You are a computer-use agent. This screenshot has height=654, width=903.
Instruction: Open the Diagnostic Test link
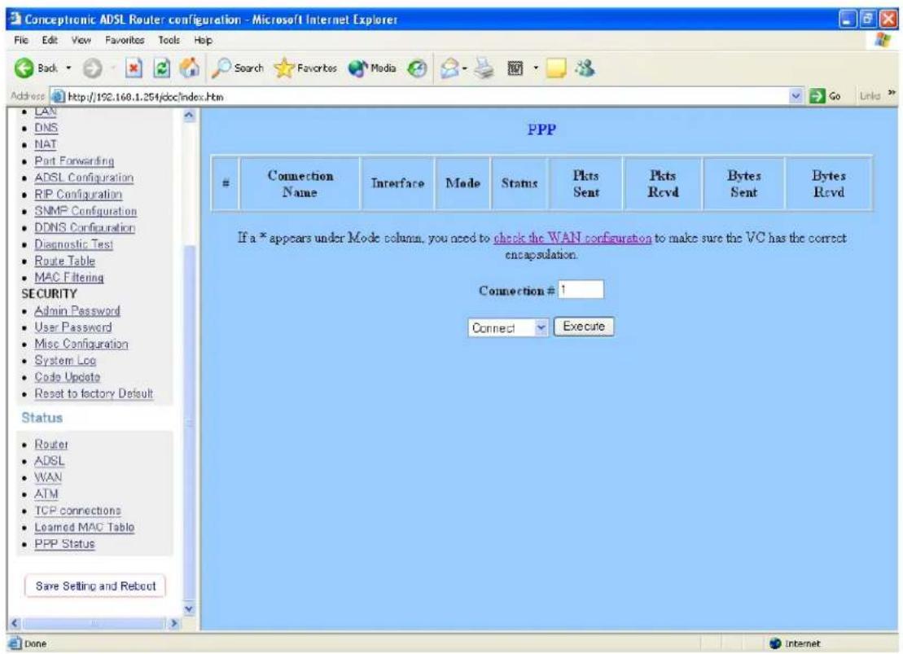tap(74, 244)
